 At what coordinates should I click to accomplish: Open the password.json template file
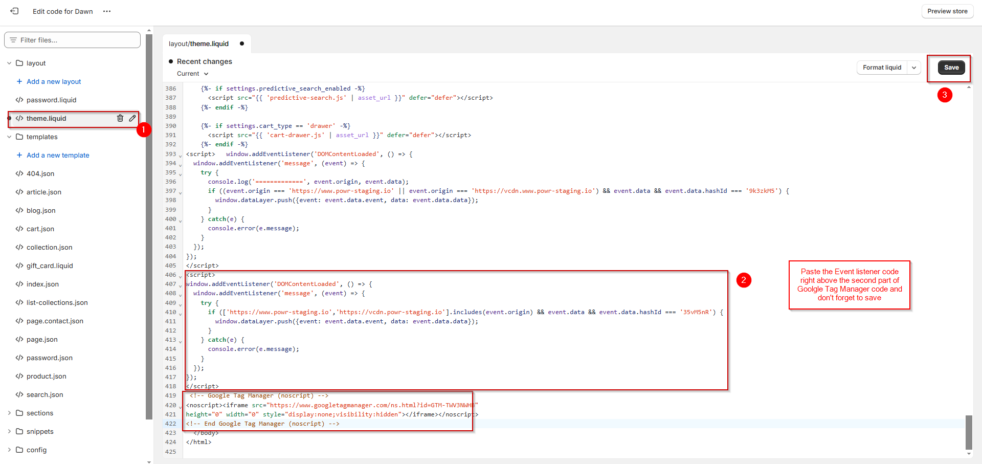click(x=50, y=358)
